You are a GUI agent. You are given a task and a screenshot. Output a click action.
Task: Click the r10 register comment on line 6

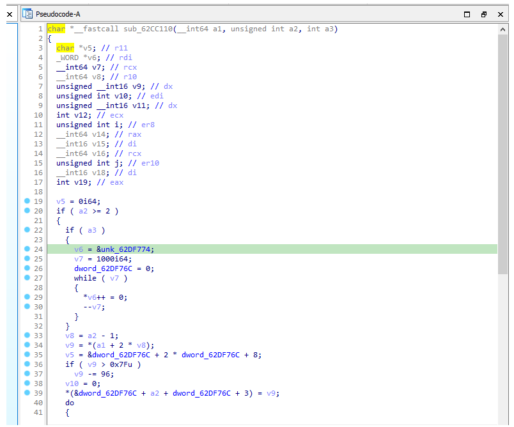coord(130,77)
